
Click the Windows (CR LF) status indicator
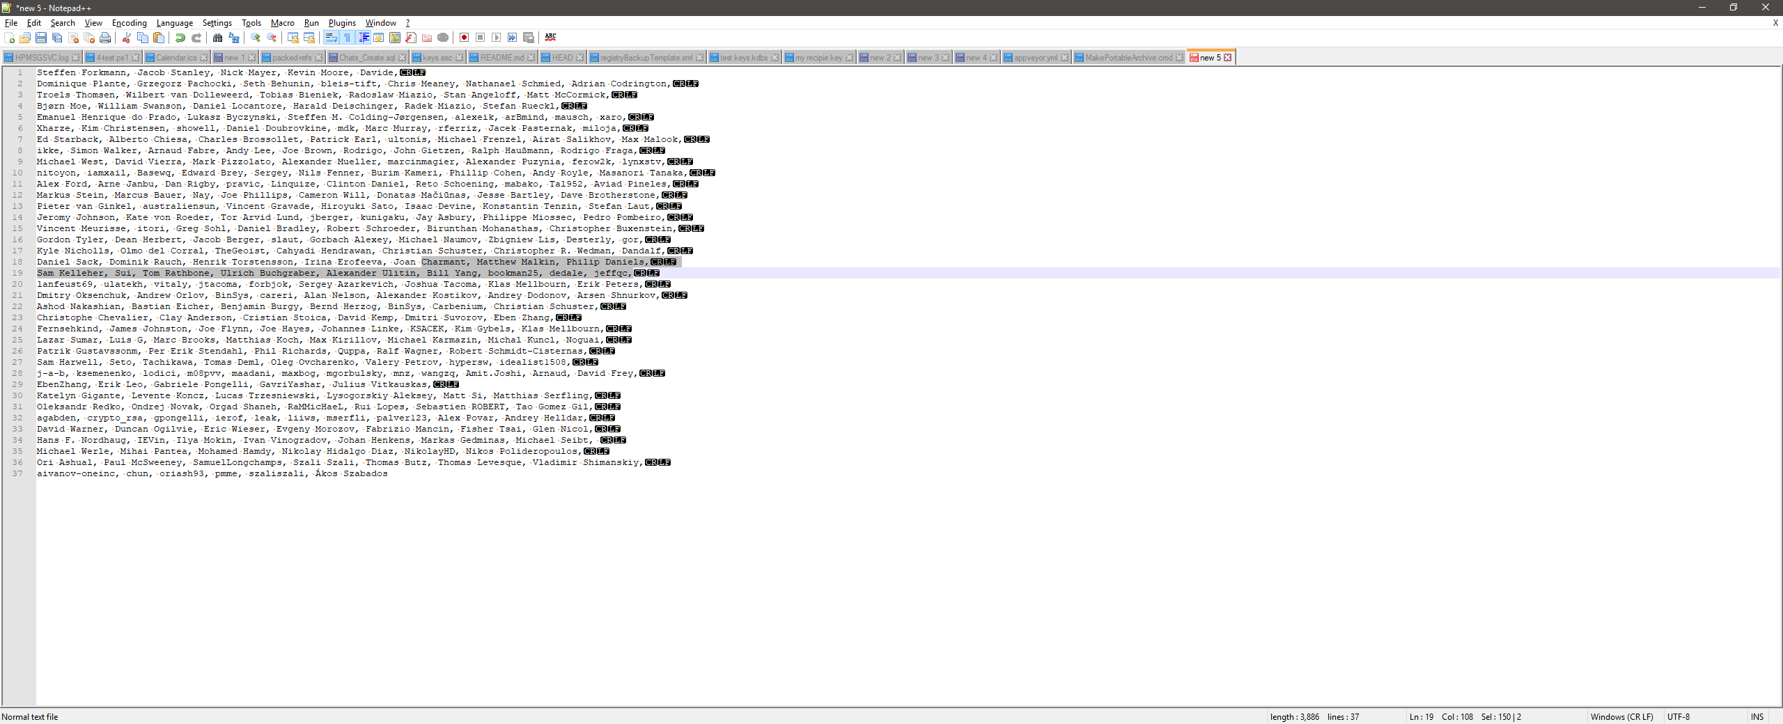tap(1623, 716)
